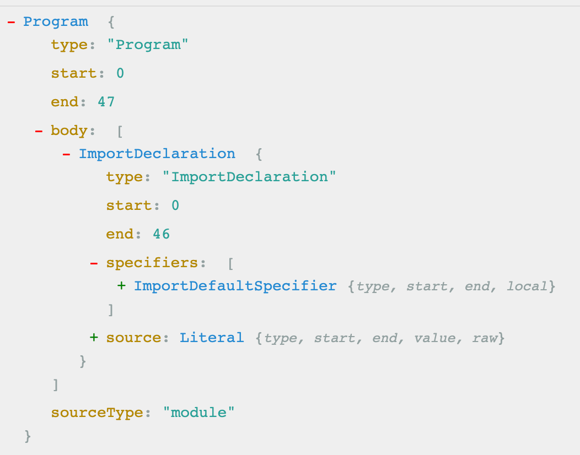The width and height of the screenshot is (580, 455).
Task: Click the "module" string value
Action: click(199, 412)
